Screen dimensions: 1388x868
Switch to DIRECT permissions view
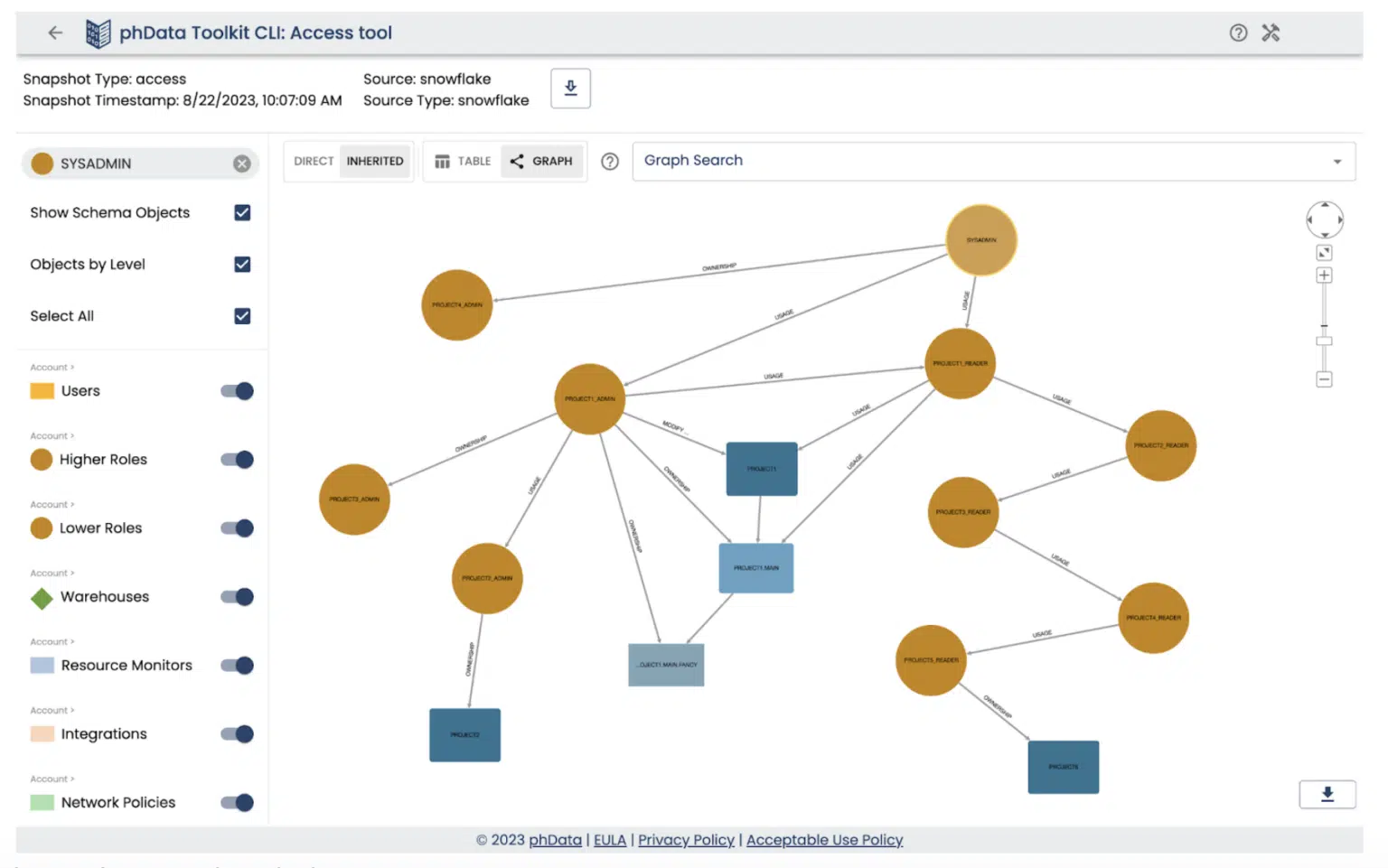click(x=313, y=161)
